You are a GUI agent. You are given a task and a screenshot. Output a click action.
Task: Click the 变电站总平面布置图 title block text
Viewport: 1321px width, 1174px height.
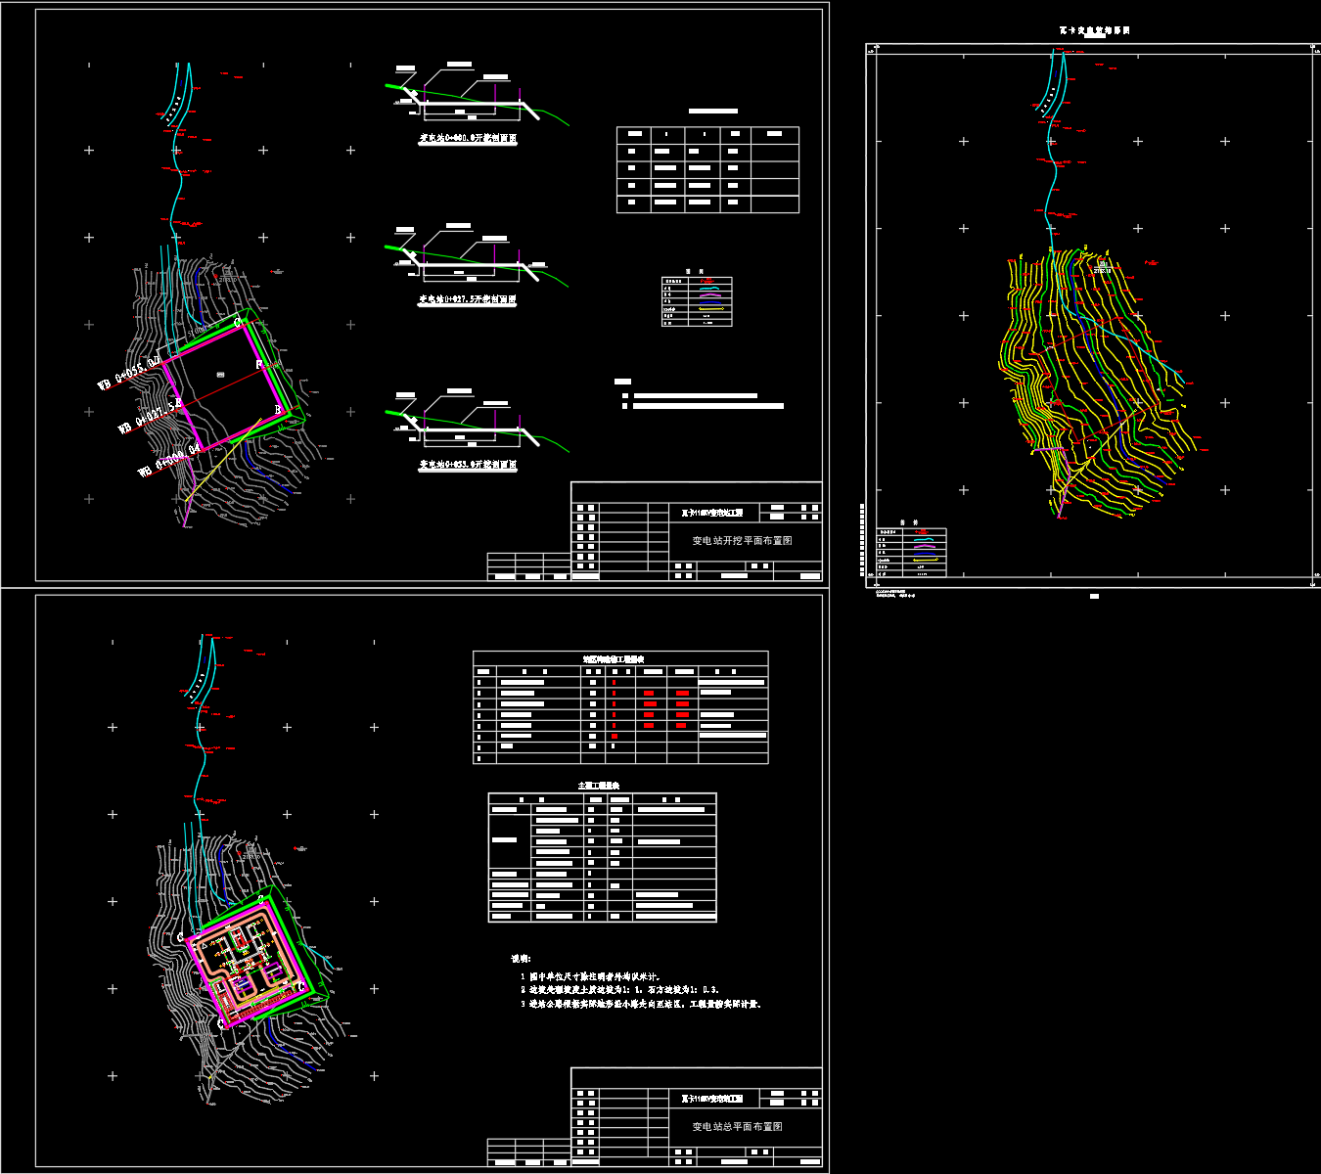click(737, 1127)
